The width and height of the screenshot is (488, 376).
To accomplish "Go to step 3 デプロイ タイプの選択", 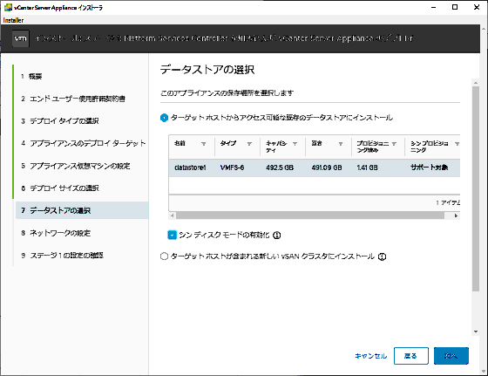I will pos(60,121).
